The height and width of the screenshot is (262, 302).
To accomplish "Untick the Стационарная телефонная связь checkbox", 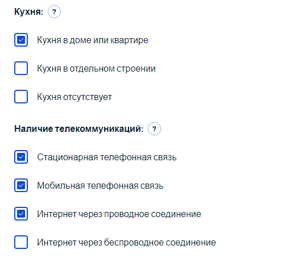I will click(21, 157).
